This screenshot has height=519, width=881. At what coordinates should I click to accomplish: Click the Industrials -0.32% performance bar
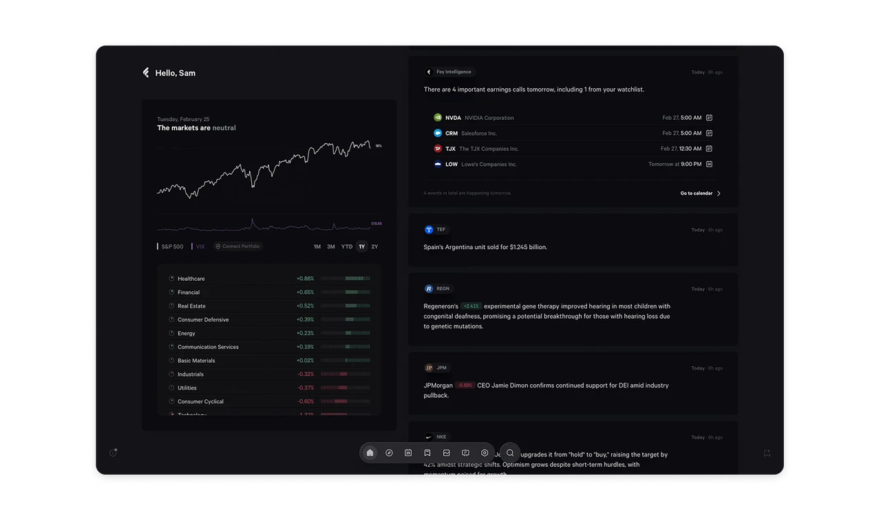tap(346, 374)
